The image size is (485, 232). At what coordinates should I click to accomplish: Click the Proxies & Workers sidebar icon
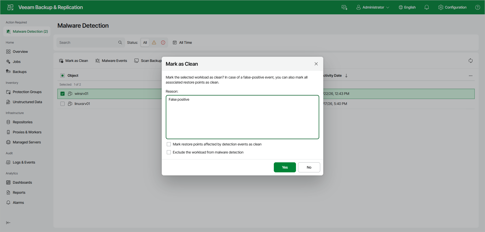pyautogui.click(x=8, y=132)
